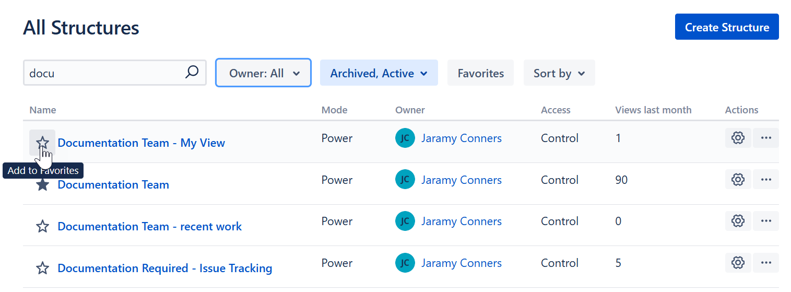This screenshot has height=292, width=791.
Task: Open settings gear for Documentation Team - My View
Action: [738, 138]
